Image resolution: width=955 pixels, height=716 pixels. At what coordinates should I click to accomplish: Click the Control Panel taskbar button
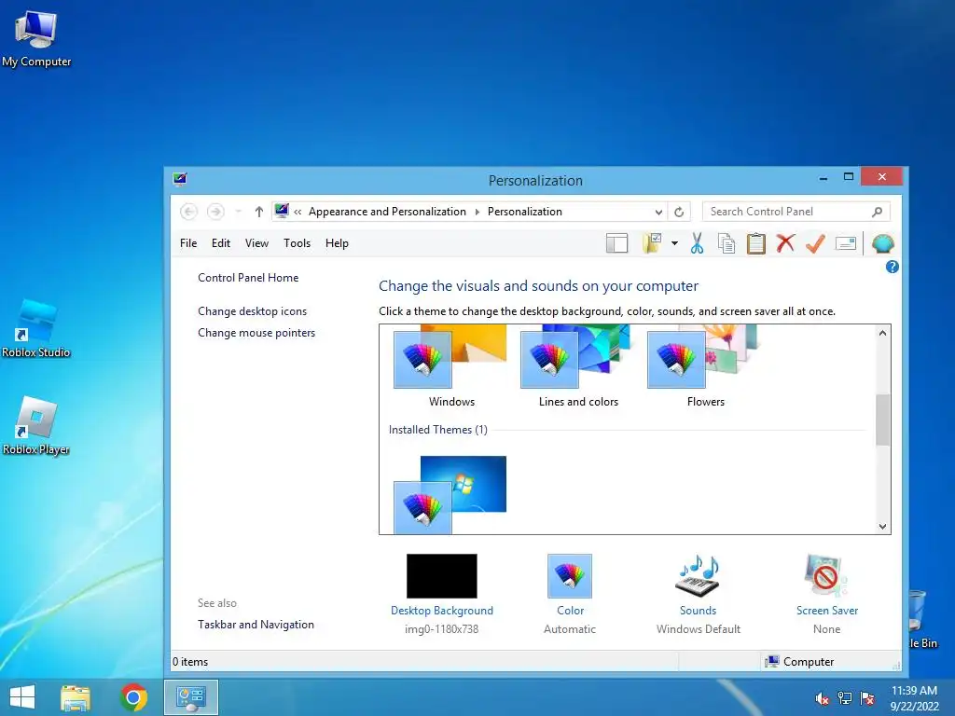tap(190, 697)
